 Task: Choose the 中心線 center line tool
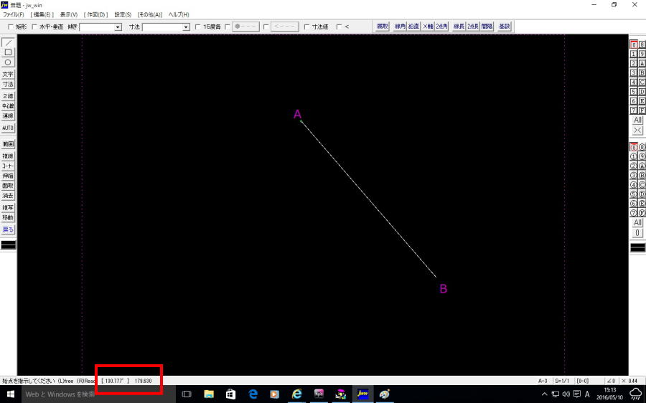8,106
